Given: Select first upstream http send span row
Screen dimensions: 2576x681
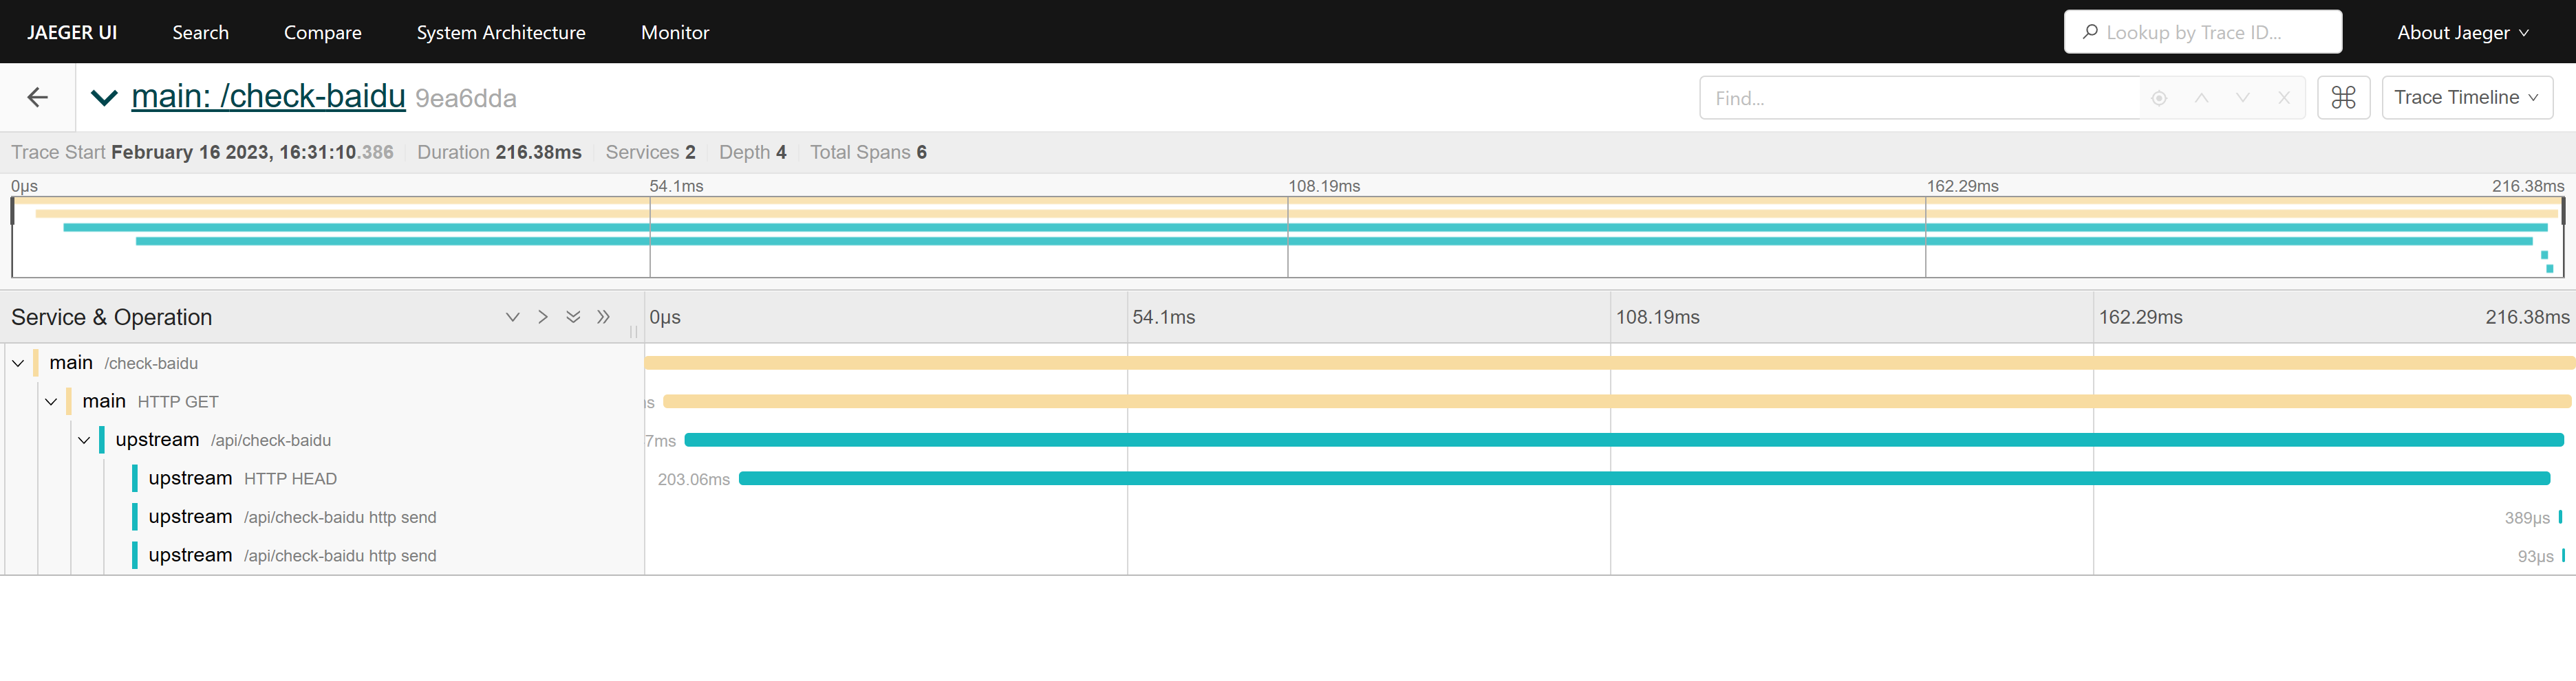Looking at the screenshot, I should click(x=293, y=516).
